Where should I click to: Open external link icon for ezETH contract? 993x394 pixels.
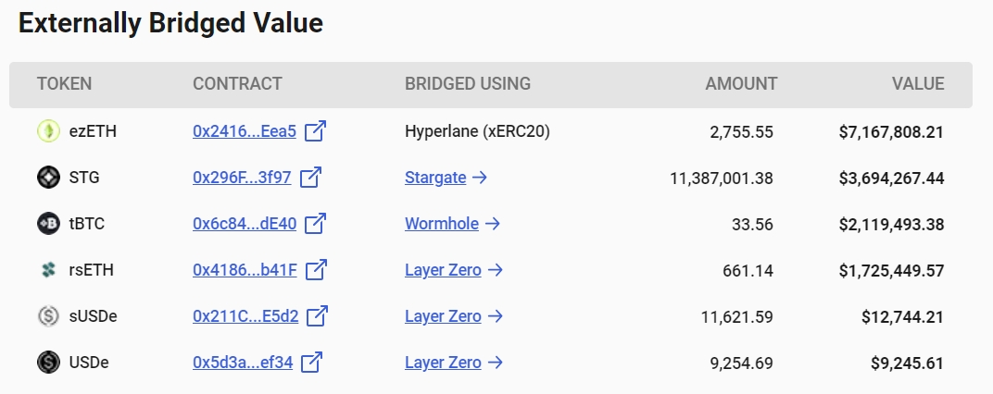[x=315, y=131]
